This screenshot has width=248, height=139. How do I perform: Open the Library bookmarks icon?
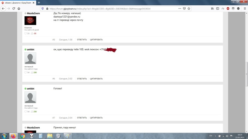coord(213,8)
